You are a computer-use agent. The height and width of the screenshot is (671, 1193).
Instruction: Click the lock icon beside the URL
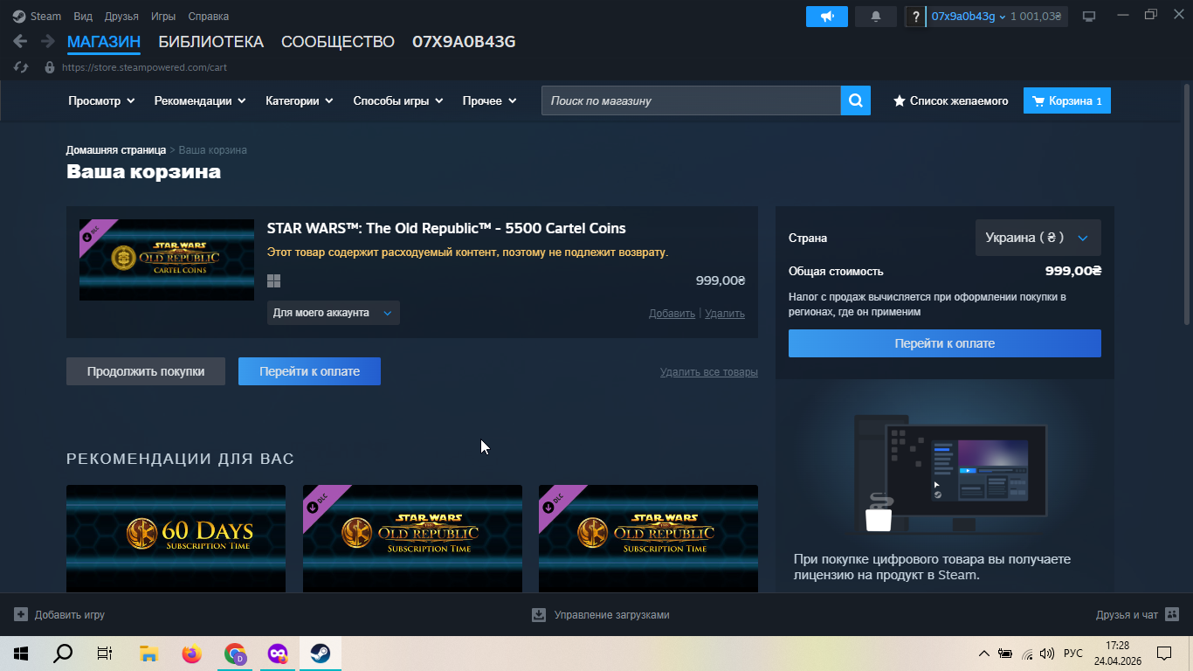(49, 67)
